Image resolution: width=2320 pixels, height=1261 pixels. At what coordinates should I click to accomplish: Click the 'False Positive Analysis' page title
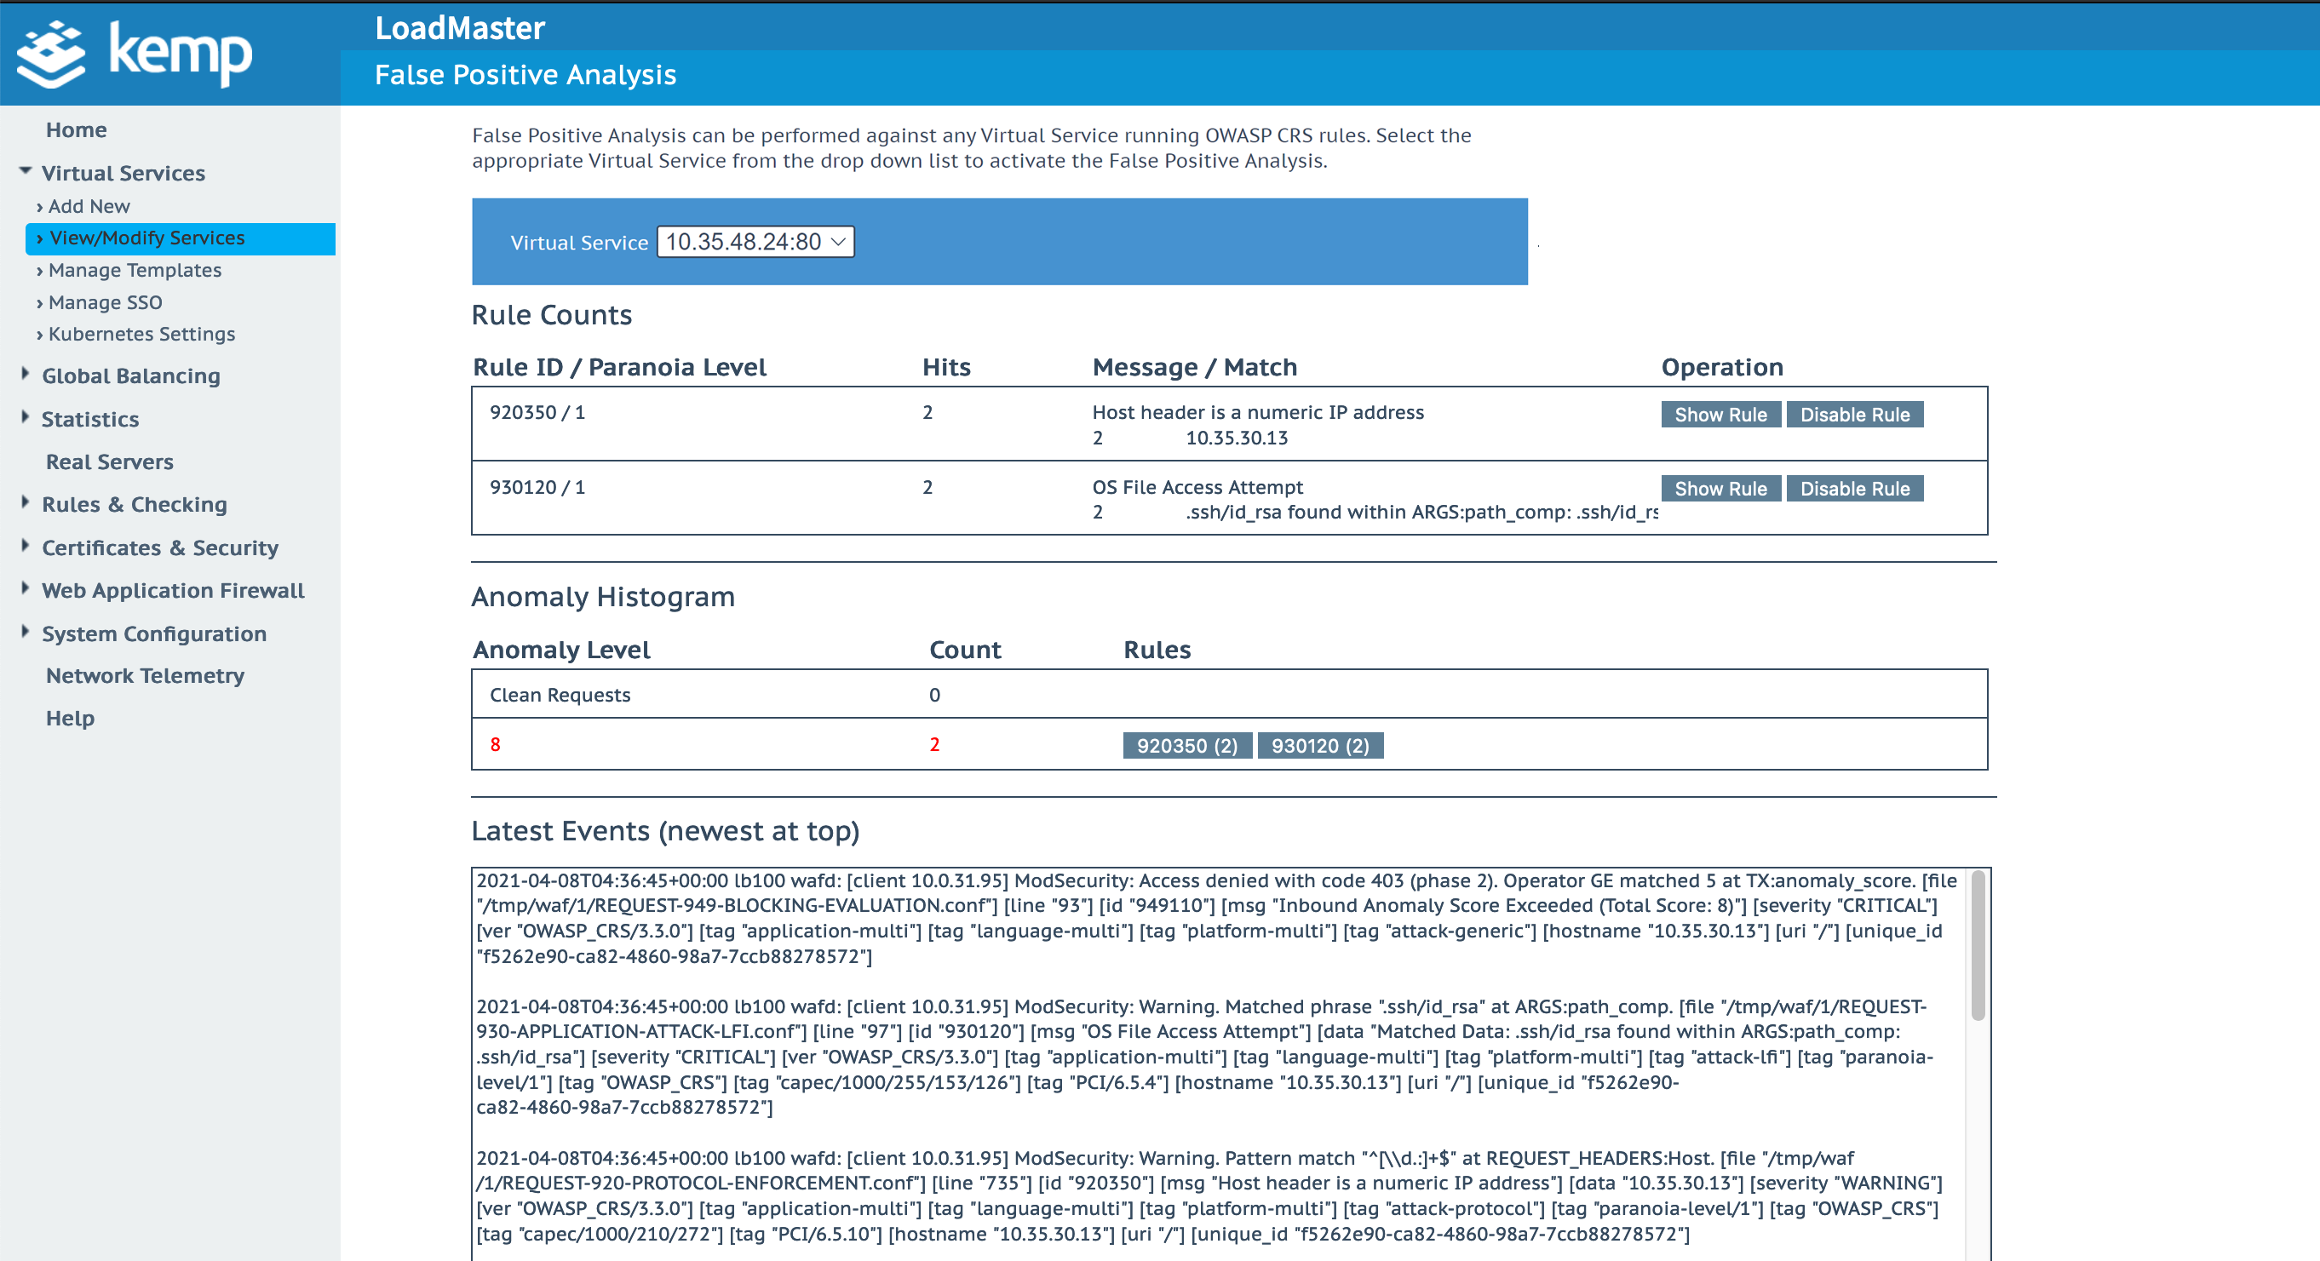pyautogui.click(x=525, y=75)
